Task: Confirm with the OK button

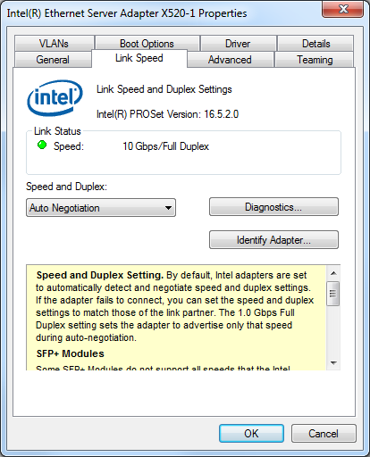Action: (x=251, y=433)
